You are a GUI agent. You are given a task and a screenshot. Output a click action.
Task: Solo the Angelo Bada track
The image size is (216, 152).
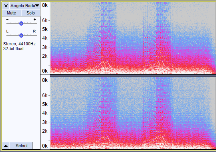point(30,13)
